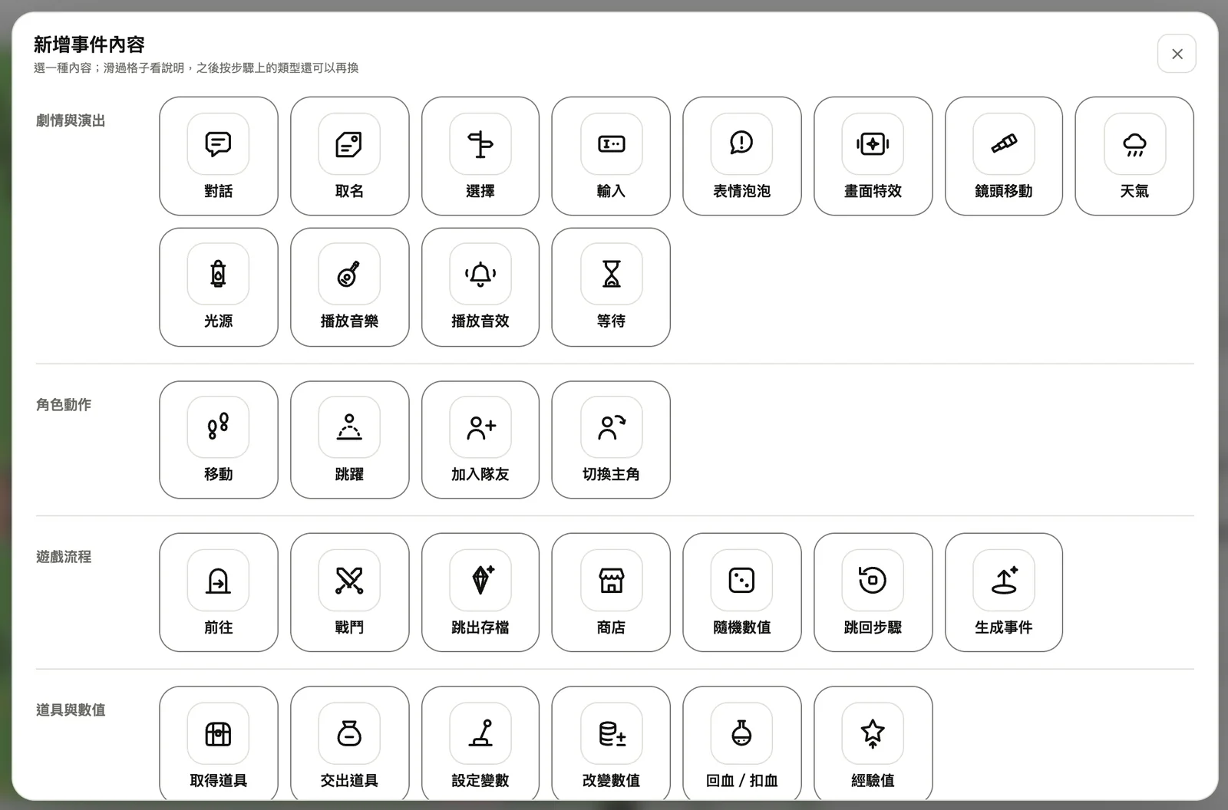Select the 對話 dialogue event tile
This screenshot has width=1228, height=810.
[x=219, y=156]
